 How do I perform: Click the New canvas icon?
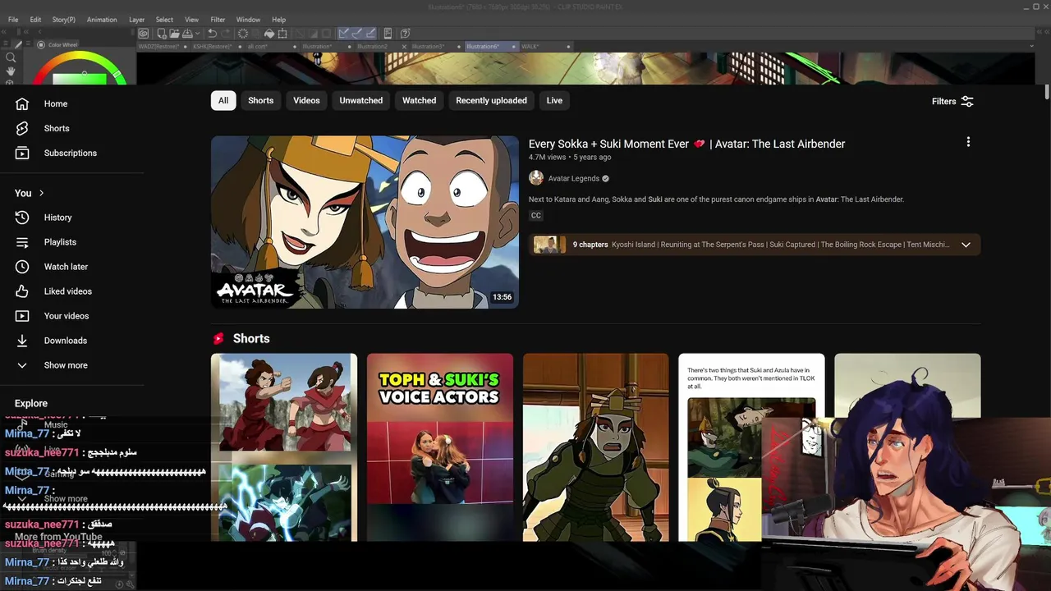coord(162,34)
